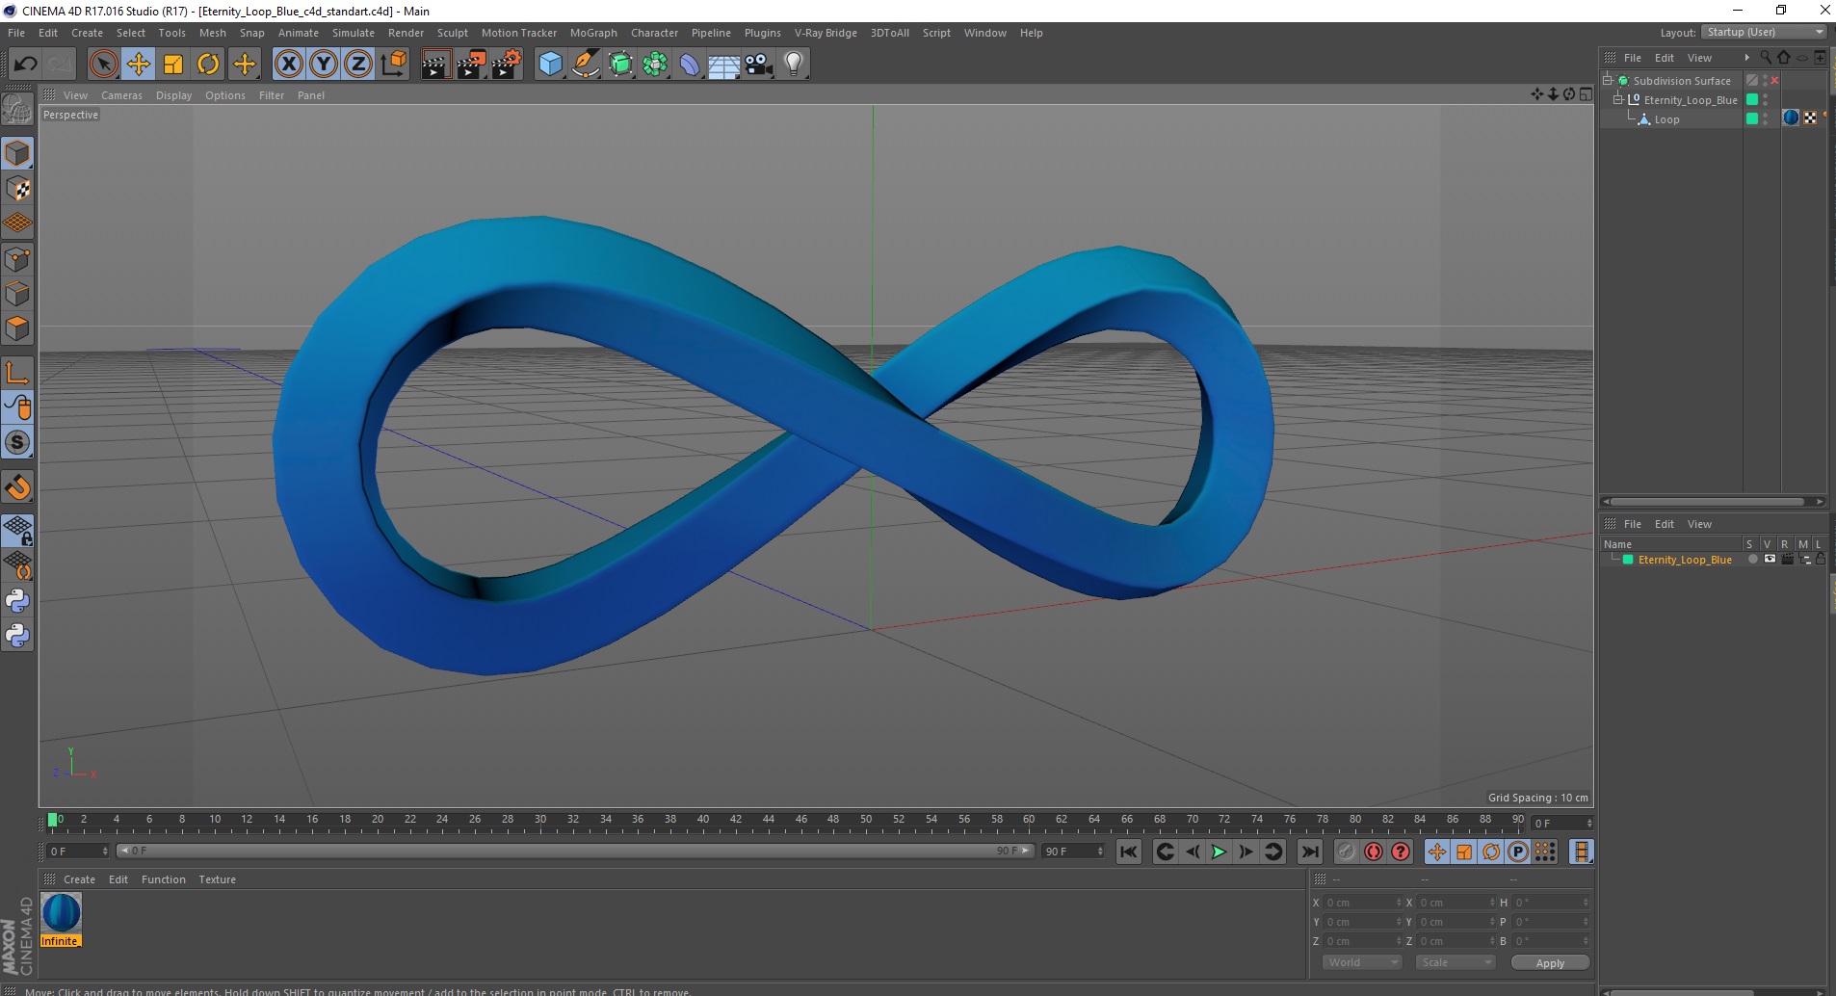1836x996 pixels.
Task: Collapse the Subdivision Surface tree item
Action: point(1608,80)
